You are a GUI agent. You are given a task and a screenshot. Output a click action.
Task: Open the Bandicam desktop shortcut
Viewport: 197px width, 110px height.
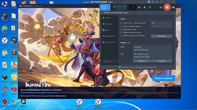(5, 103)
